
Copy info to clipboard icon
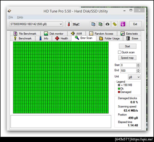click(93, 24)
